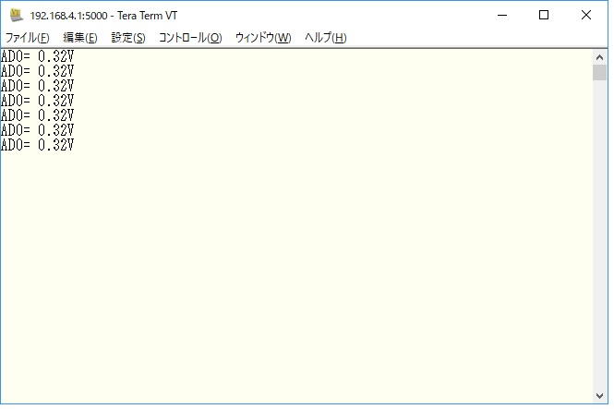Open the ファイル(F) menu
The width and height of the screenshot is (614, 409).
point(28,38)
